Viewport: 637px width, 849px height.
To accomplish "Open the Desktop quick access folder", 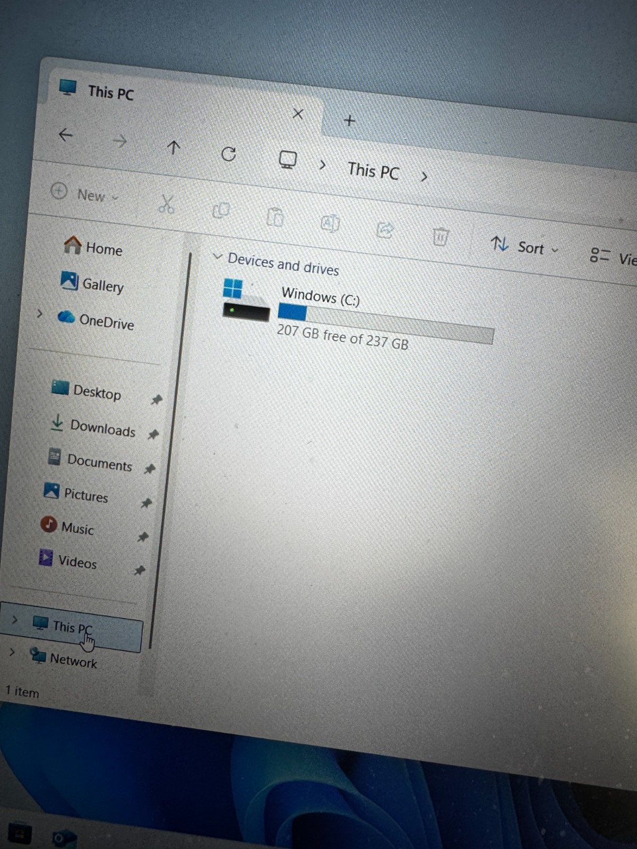I will [x=86, y=391].
